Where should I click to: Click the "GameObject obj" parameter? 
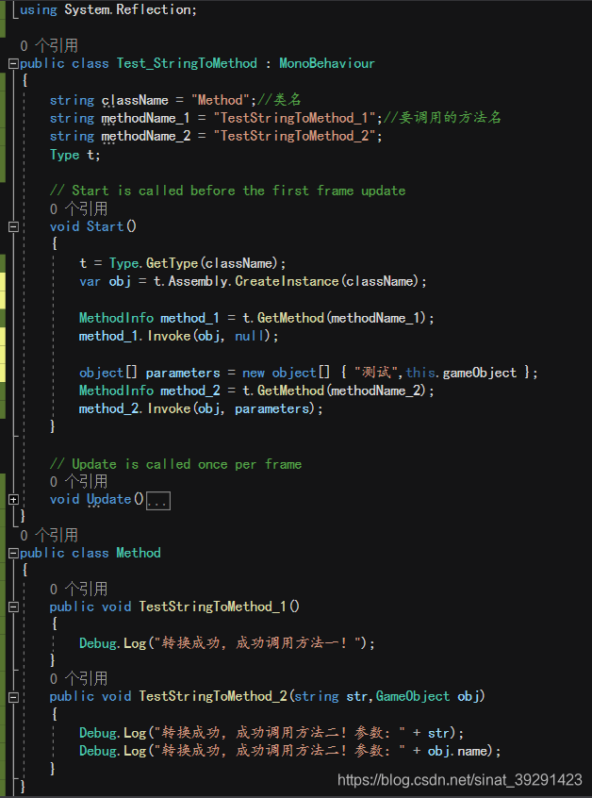pyautogui.click(x=428, y=696)
